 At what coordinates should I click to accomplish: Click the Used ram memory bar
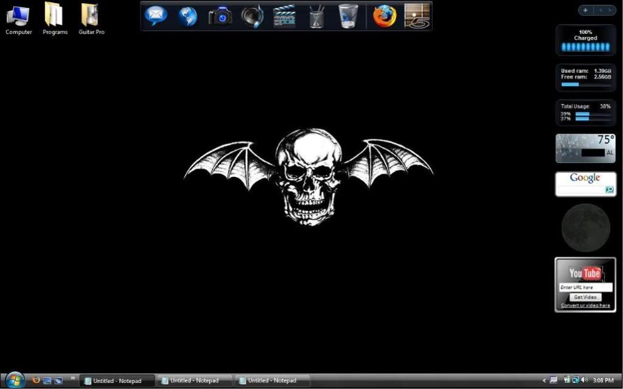click(x=586, y=84)
